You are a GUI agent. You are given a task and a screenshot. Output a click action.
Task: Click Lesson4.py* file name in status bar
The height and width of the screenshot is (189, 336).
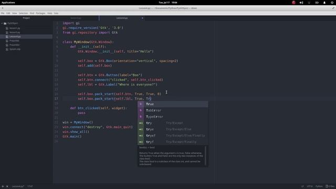[x=18, y=186]
